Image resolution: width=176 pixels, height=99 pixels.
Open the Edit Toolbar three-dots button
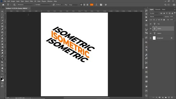click(x=2, y=74)
